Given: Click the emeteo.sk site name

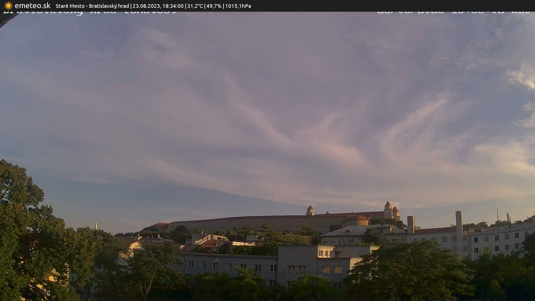Looking at the screenshot, I should [x=32, y=6].
